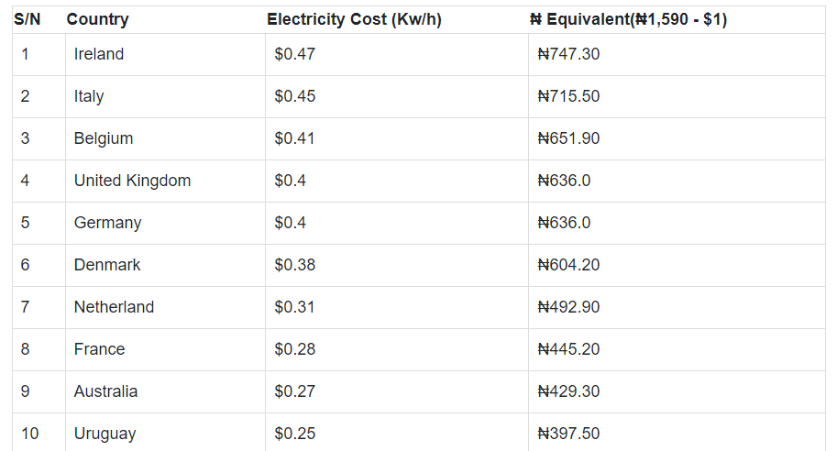Click the Belgium table cell

tap(104, 138)
